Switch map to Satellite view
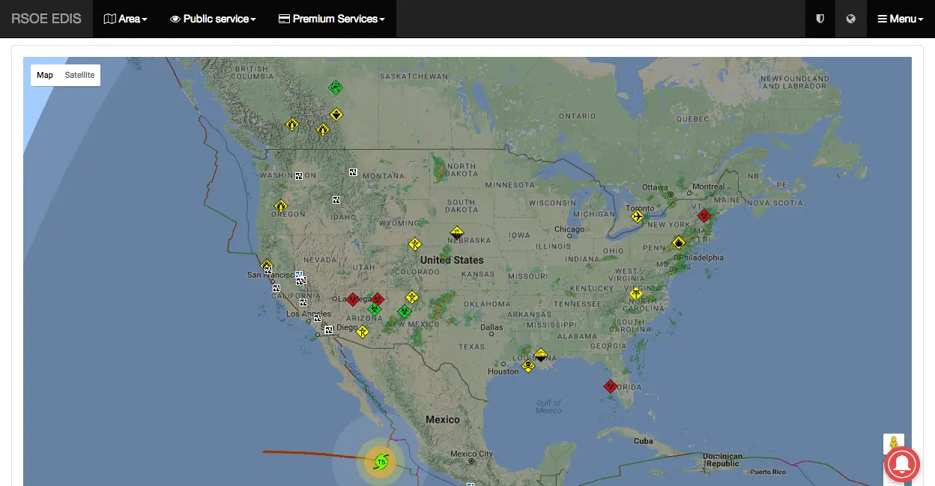The height and width of the screenshot is (486, 935). tap(79, 75)
